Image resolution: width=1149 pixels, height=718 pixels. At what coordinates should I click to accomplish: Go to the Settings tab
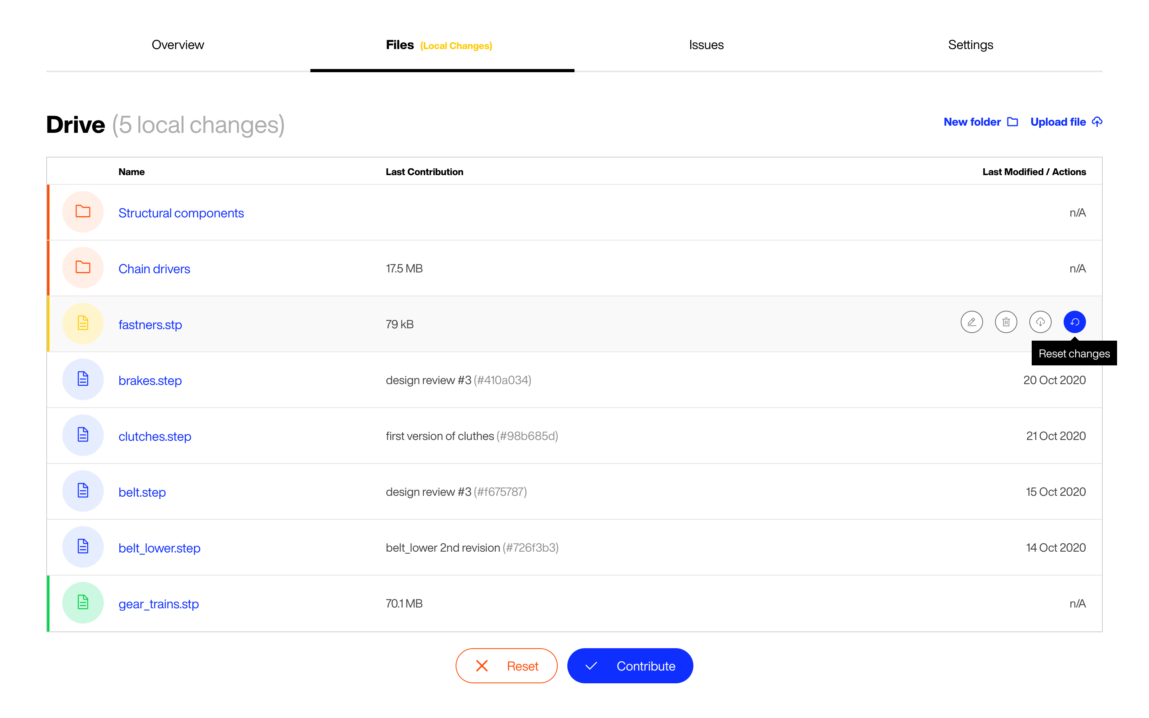coord(970,45)
